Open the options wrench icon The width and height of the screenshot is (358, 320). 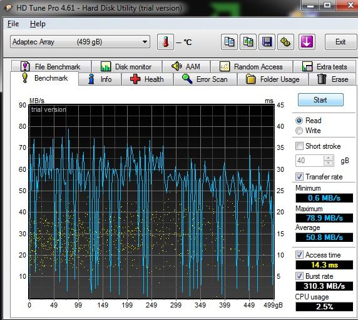tap(285, 42)
